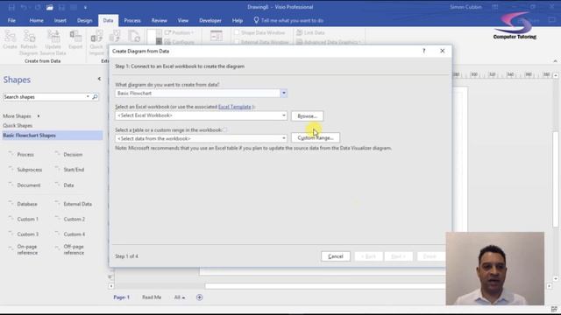The image size is (561, 315).
Task: Toggle the External Data Window checkbox
Action: point(237,42)
